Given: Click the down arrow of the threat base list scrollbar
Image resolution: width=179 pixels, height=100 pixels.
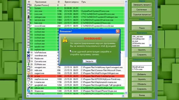Looking at the screenshot, I should point(150,45).
